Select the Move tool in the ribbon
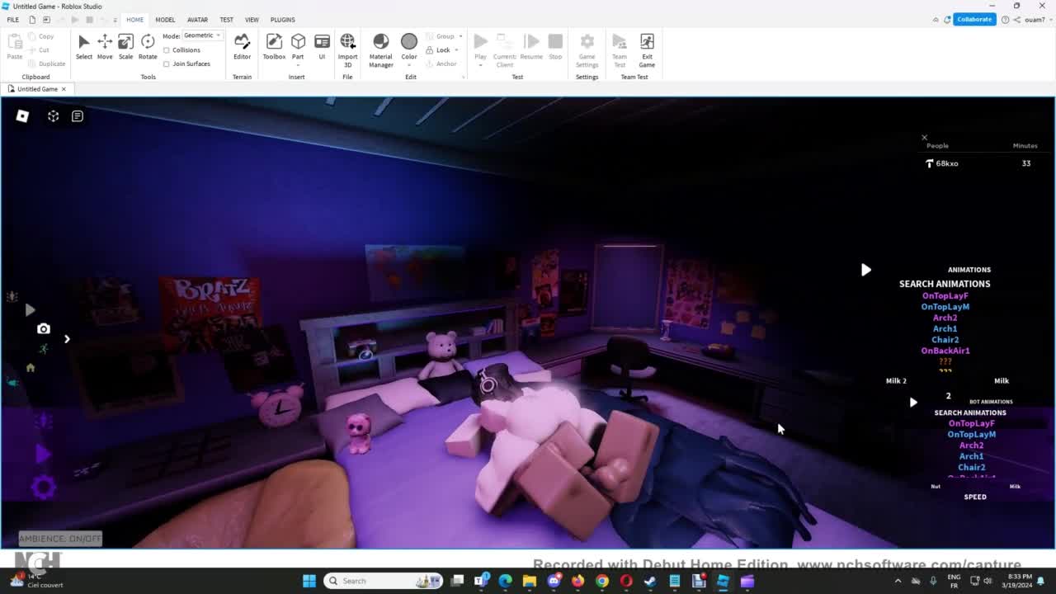Image resolution: width=1056 pixels, height=594 pixels. point(105,46)
